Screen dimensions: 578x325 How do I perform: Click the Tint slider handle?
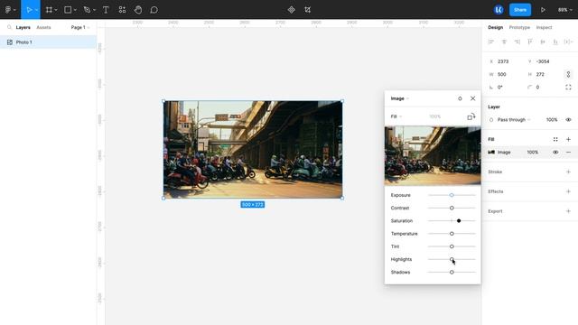(452, 246)
